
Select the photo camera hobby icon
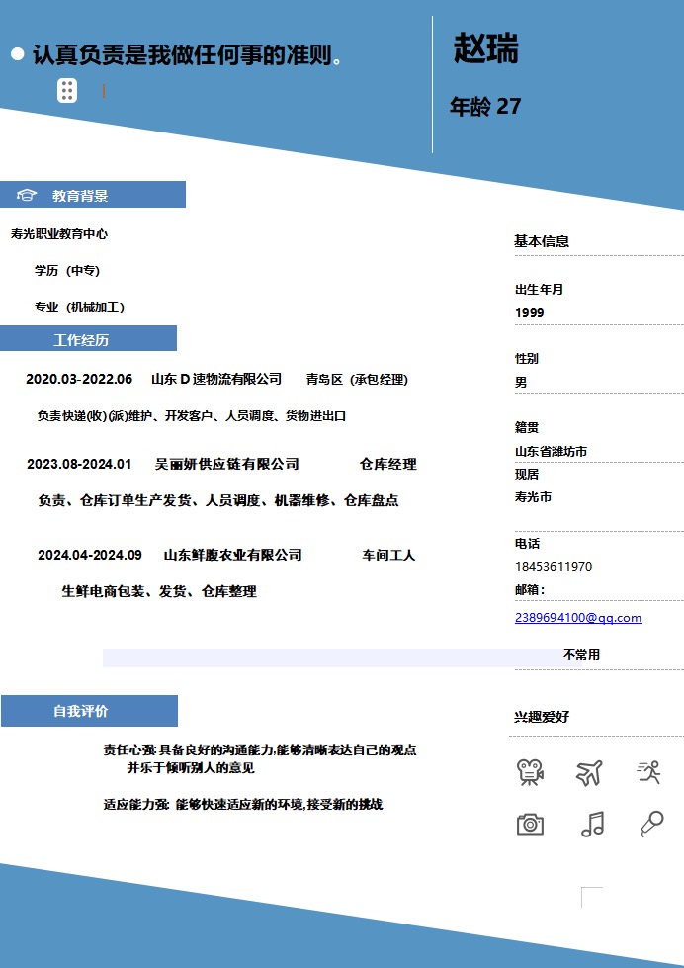[531, 824]
